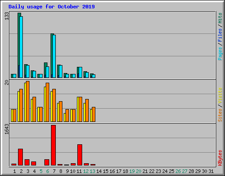The width and height of the screenshot is (225, 176).
Task: Click the day 10 axis label
Action: click(73, 171)
